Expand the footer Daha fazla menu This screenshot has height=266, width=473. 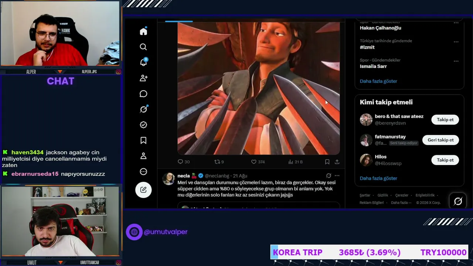pos(401,203)
